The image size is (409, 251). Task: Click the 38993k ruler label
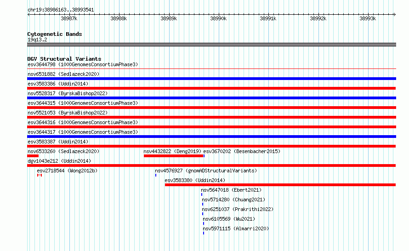coord(368,18)
